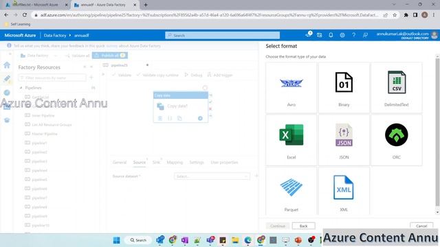Screen dimensions: 440x247
Task: Cancel the Select format dialog
Action: tap(421, 226)
